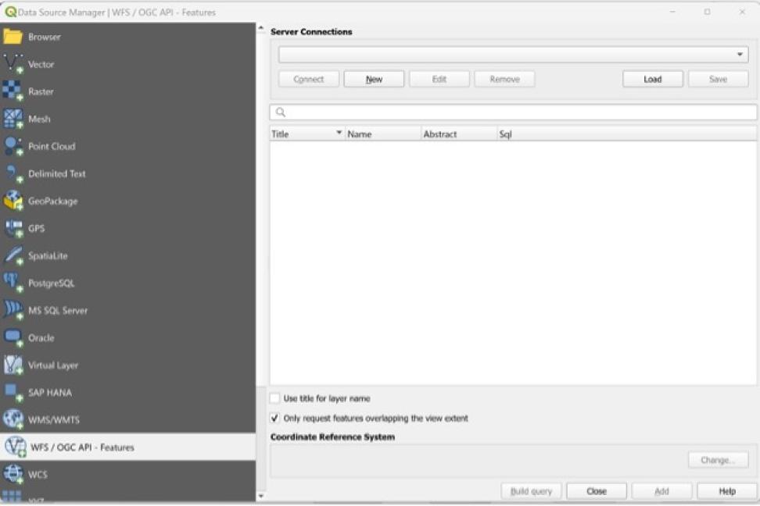This screenshot has width=760, height=506.
Task: Open the Browser tab label
Action: click(45, 37)
